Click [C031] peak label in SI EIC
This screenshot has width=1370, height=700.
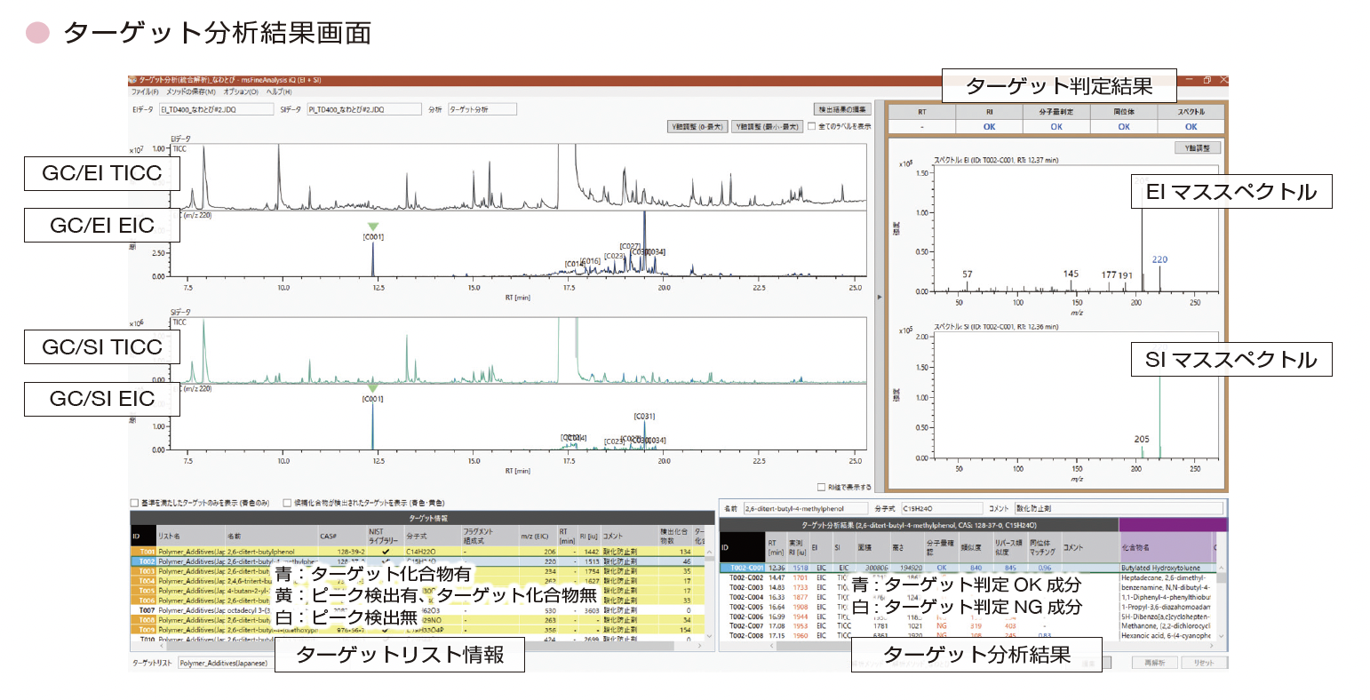[644, 416]
